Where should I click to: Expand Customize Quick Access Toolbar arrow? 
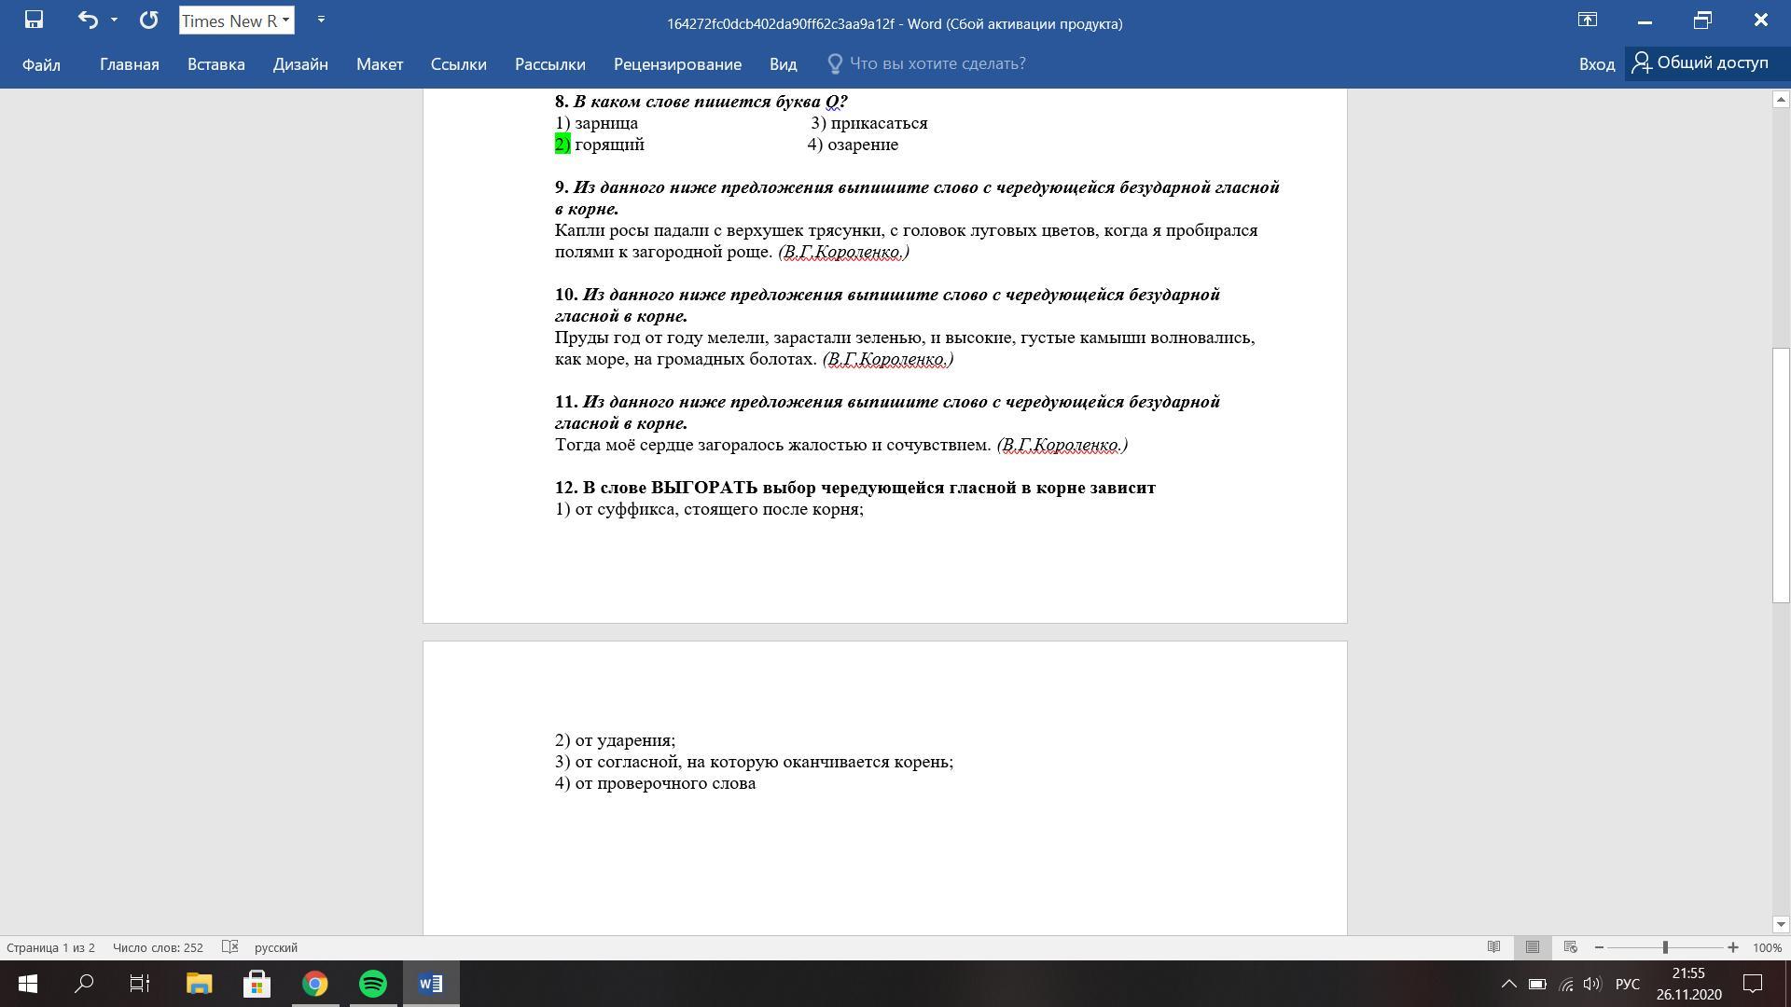[x=321, y=20]
